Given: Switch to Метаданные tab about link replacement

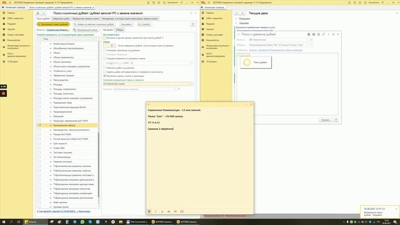Looking at the screenshot, I should 130,19.
